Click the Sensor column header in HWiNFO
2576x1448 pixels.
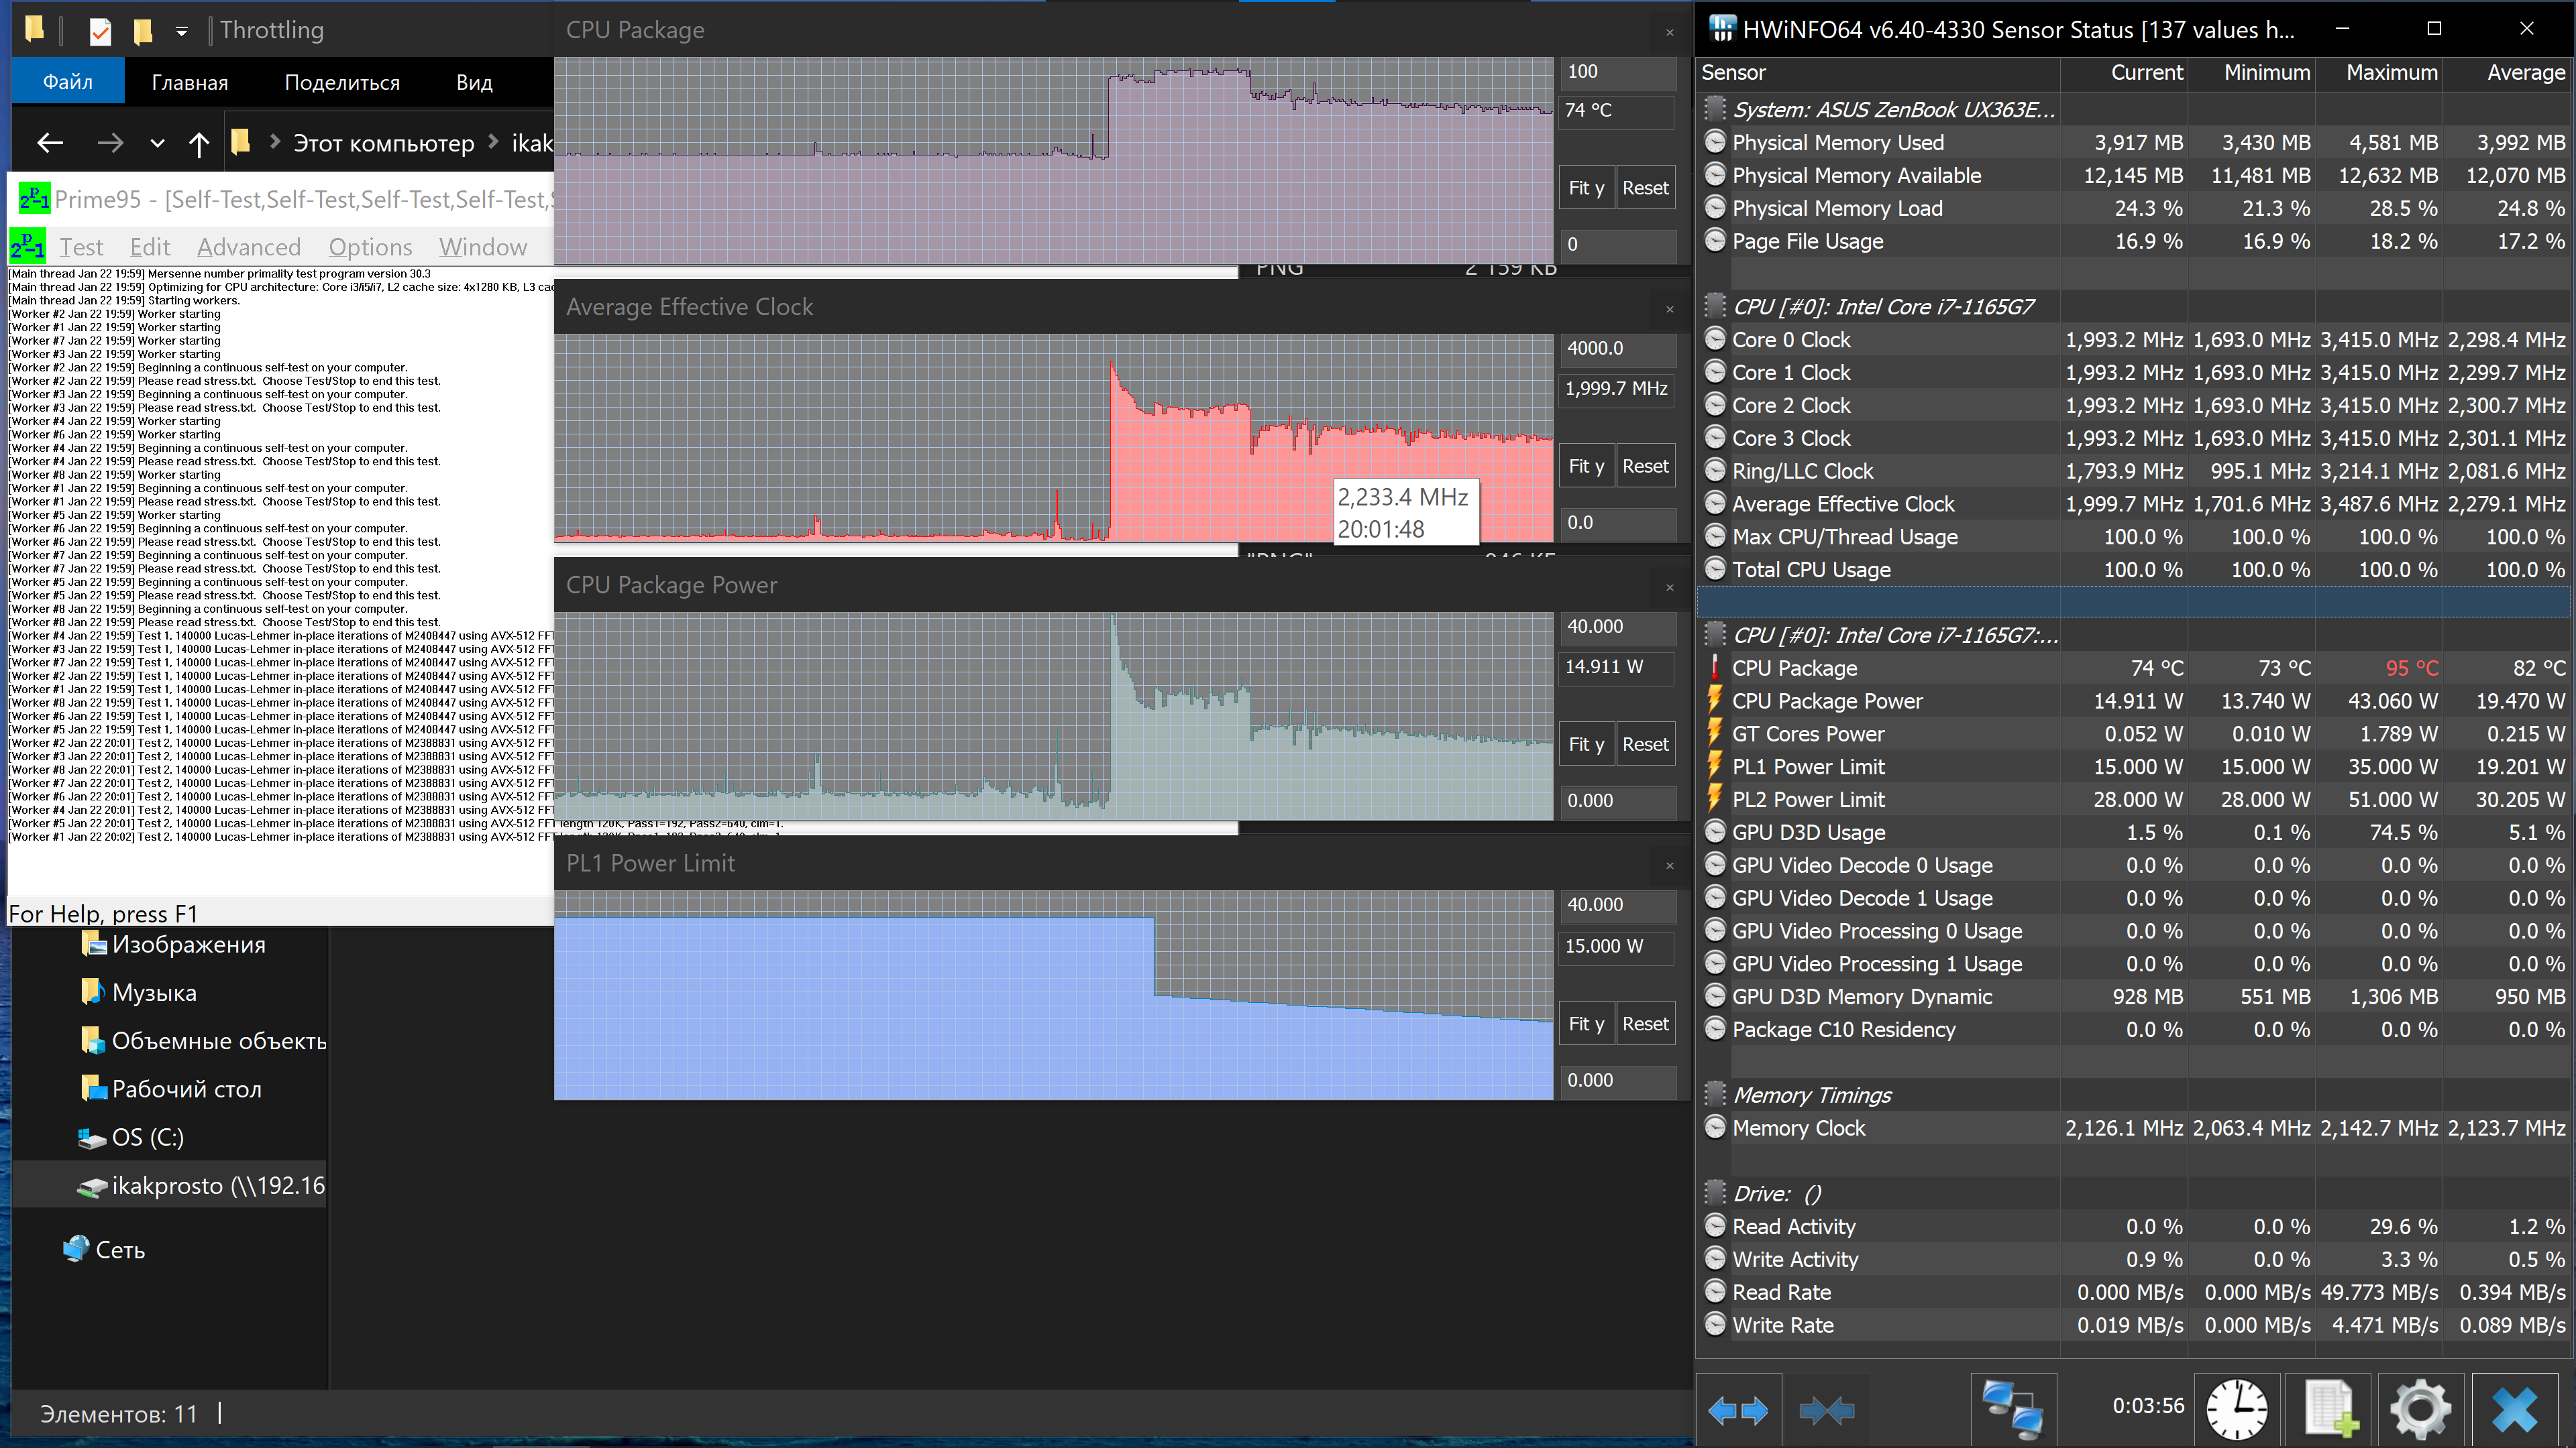pyautogui.click(x=1878, y=73)
